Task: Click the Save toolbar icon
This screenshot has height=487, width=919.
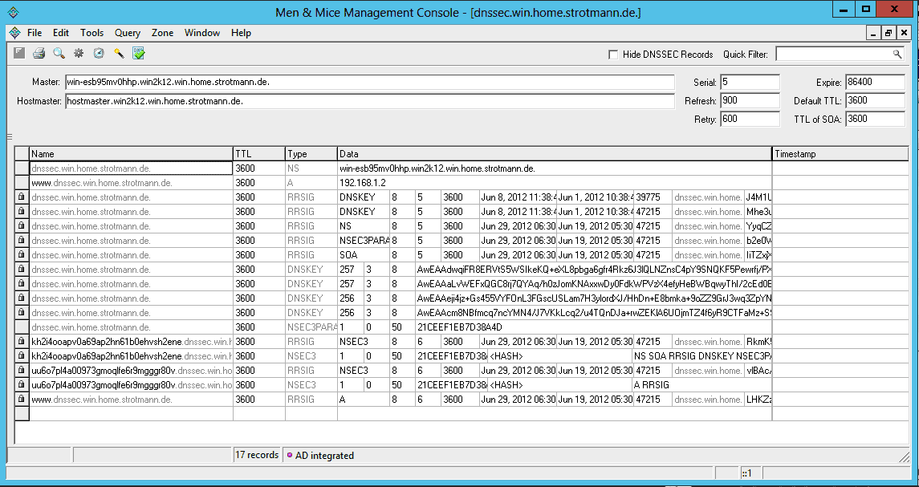Action: (x=19, y=53)
